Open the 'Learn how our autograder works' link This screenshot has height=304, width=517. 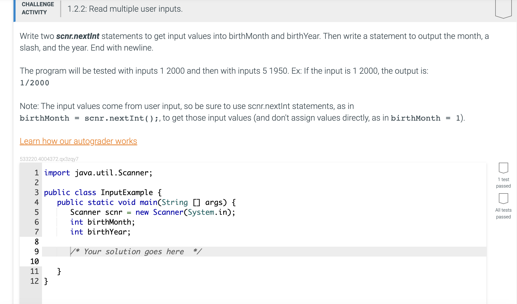(x=78, y=141)
